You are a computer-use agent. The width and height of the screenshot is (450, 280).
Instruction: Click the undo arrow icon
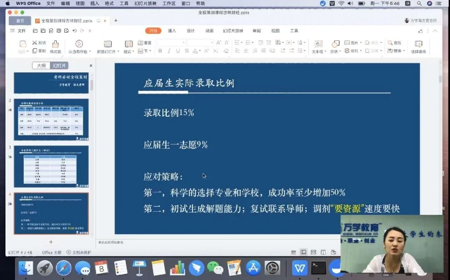pyautogui.click(x=75, y=31)
